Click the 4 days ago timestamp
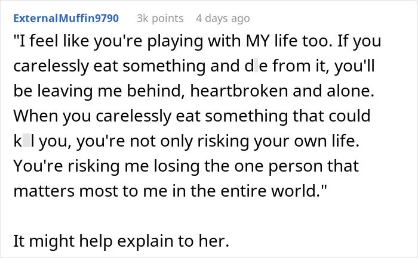 (223, 18)
